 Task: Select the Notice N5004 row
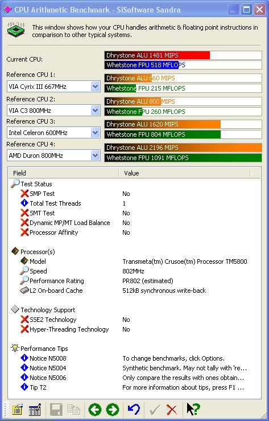[x=134, y=368]
